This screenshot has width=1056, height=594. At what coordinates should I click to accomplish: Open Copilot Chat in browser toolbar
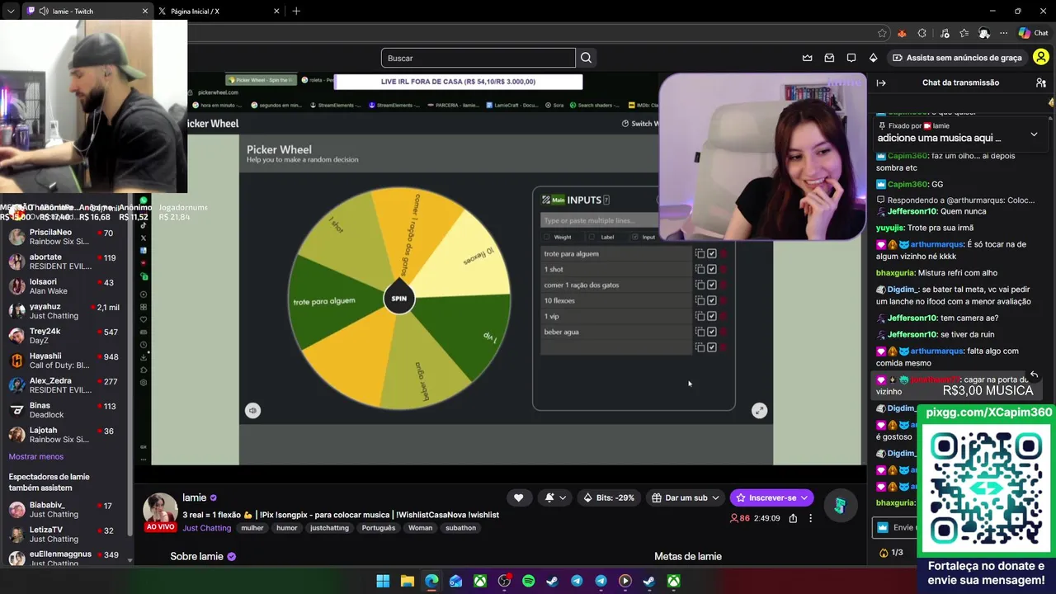1033,33
